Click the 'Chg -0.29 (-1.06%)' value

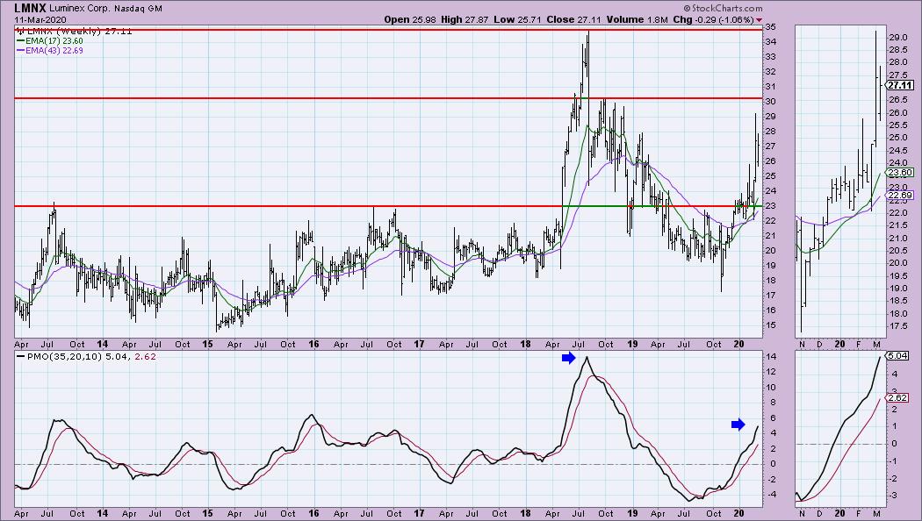coord(713,19)
